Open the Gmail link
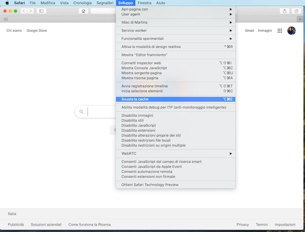The height and width of the screenshot is (232, 305). click(249, 30)
